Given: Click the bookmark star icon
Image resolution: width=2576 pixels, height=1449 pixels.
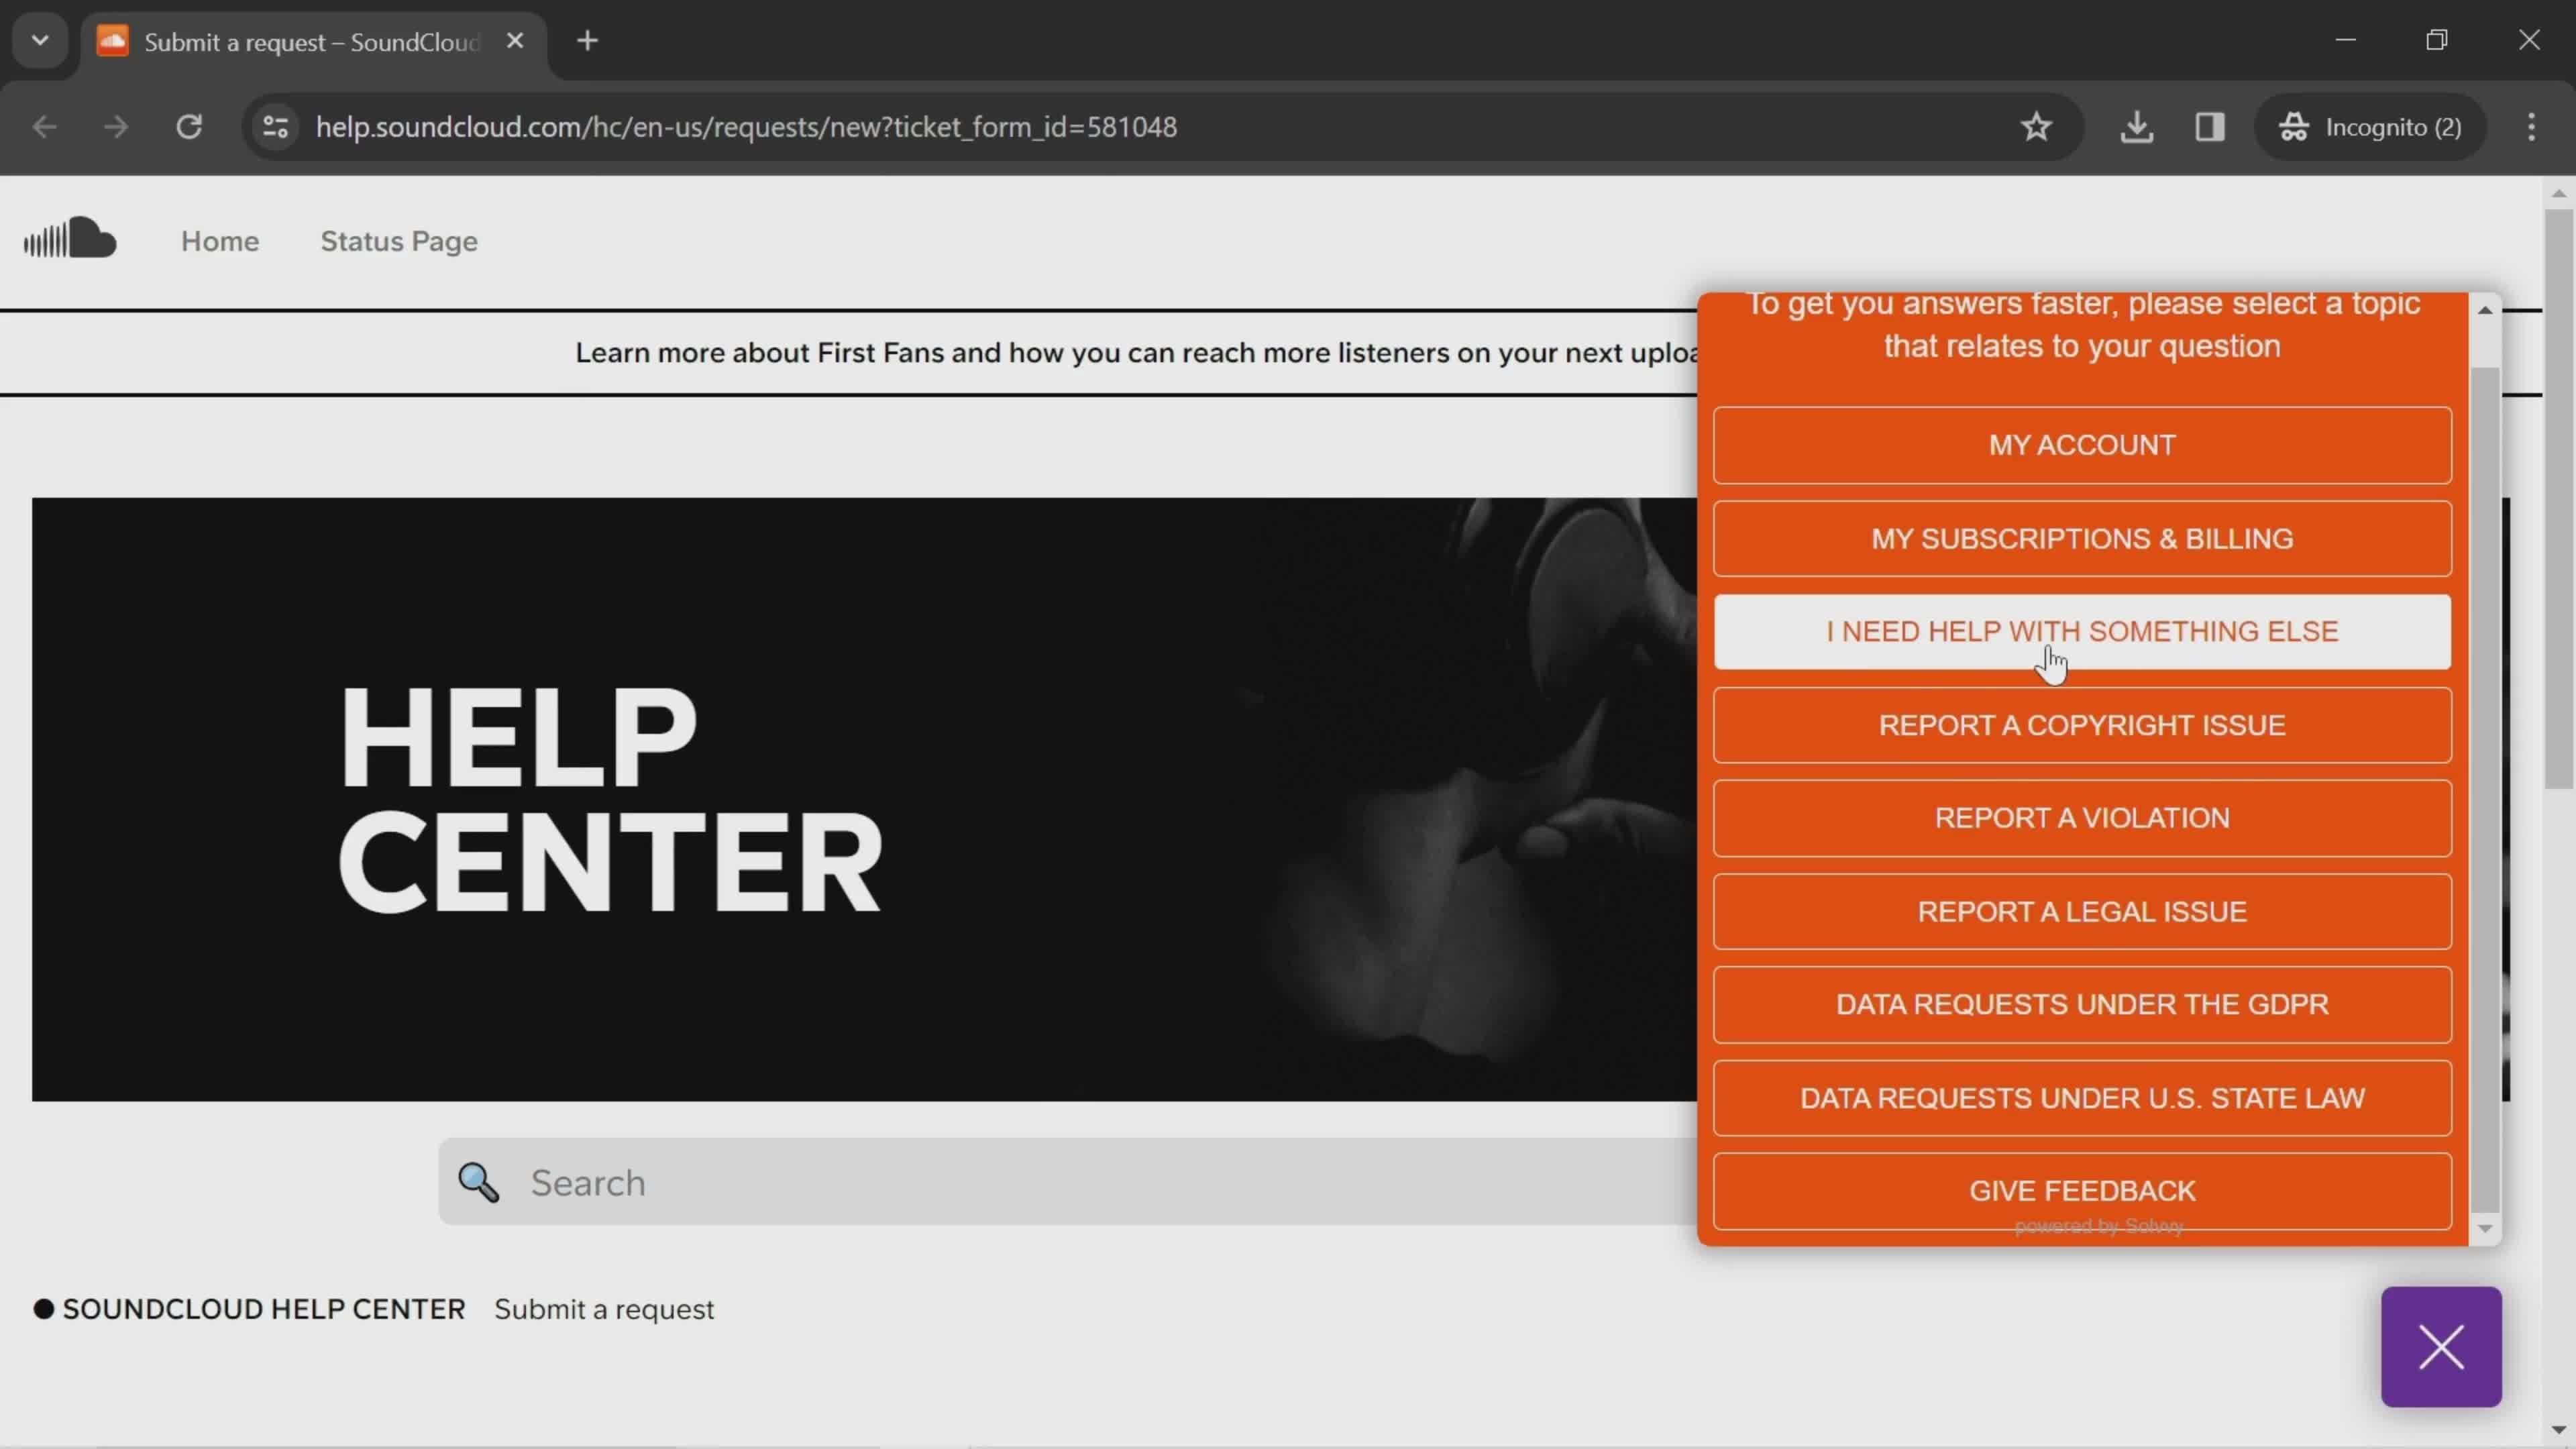Looking at the screenshot, I should [x=2038, y=125].
